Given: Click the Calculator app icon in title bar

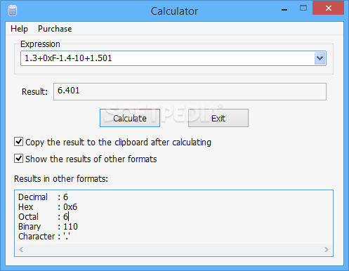Looking at the screenshot, I should [x=13, y=11].
